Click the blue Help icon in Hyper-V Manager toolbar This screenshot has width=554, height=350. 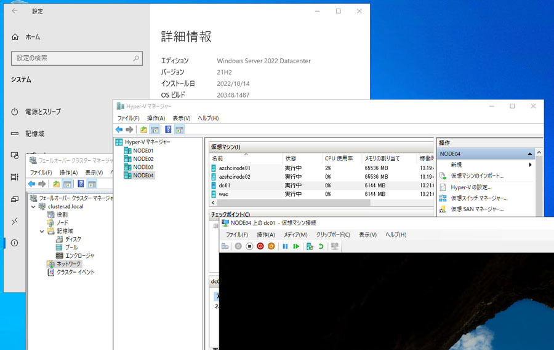pyautogui.click(x=168, y=130)
